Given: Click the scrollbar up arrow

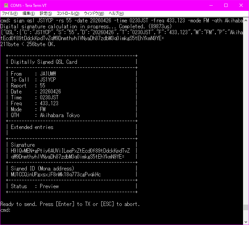Looking at the screenshot, I should (x=246, y=20).
